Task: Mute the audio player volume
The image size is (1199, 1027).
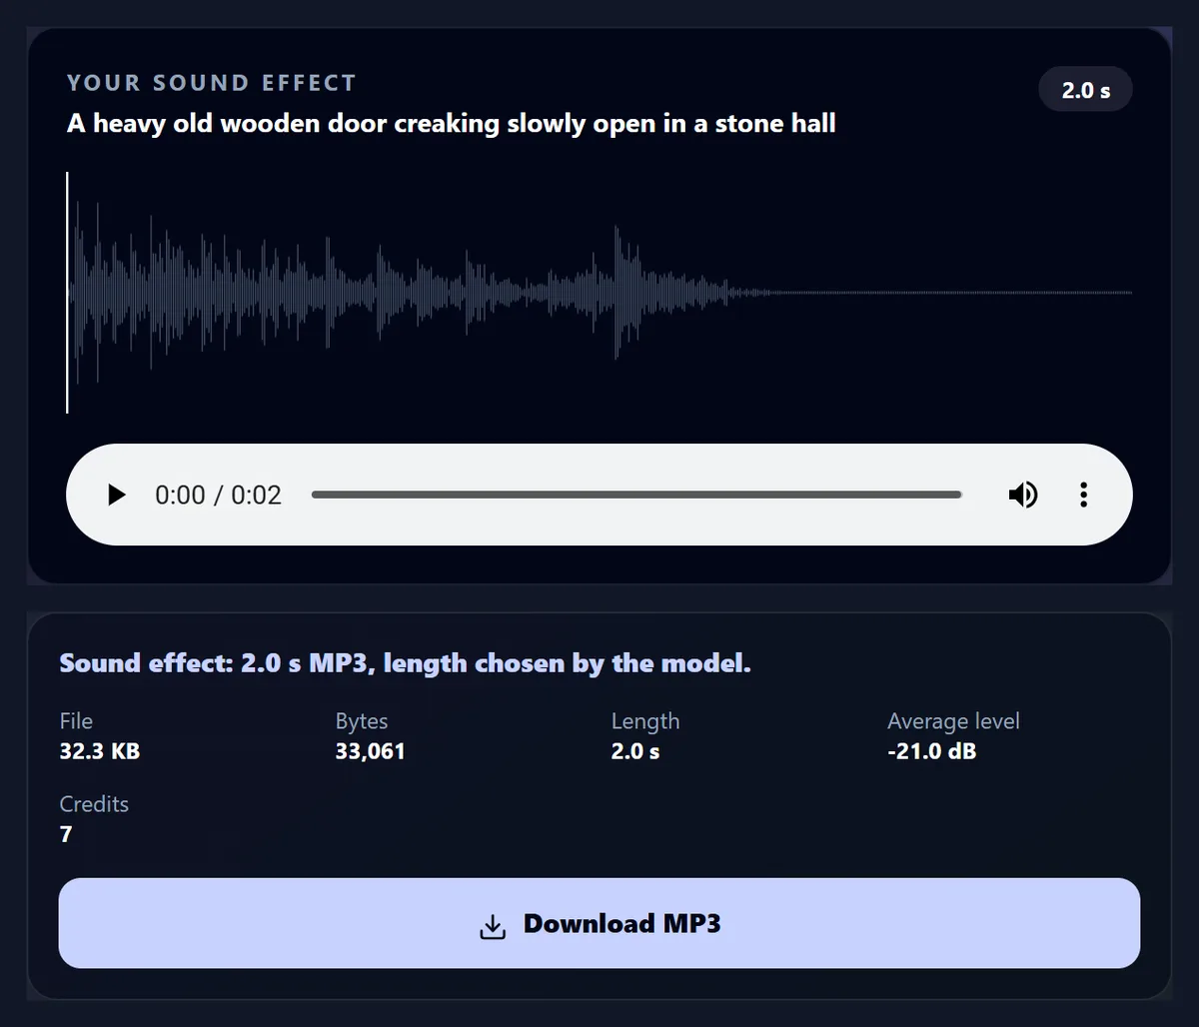Action: [1022, 495]
